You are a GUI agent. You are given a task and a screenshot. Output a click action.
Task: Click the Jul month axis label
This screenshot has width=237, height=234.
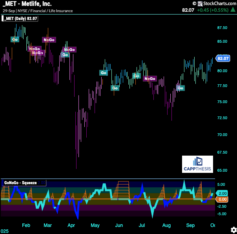(x=142, y=225)
